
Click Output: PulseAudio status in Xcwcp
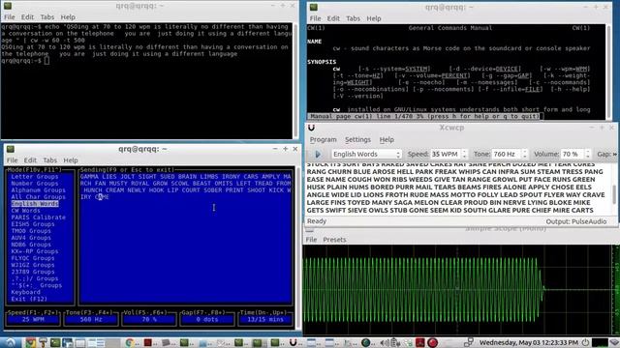[576, 221]
